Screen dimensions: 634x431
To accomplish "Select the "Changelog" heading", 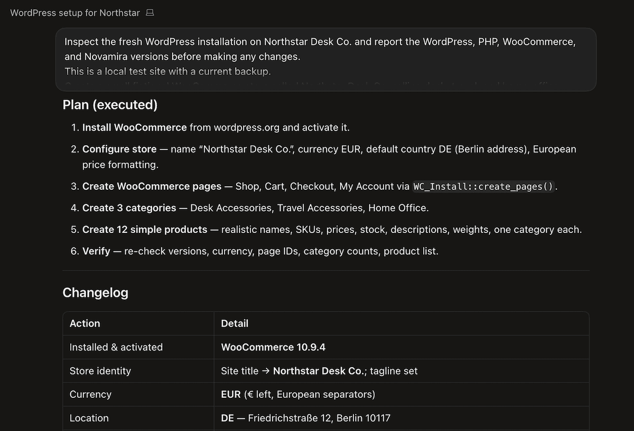I will (x=95, y=293).
